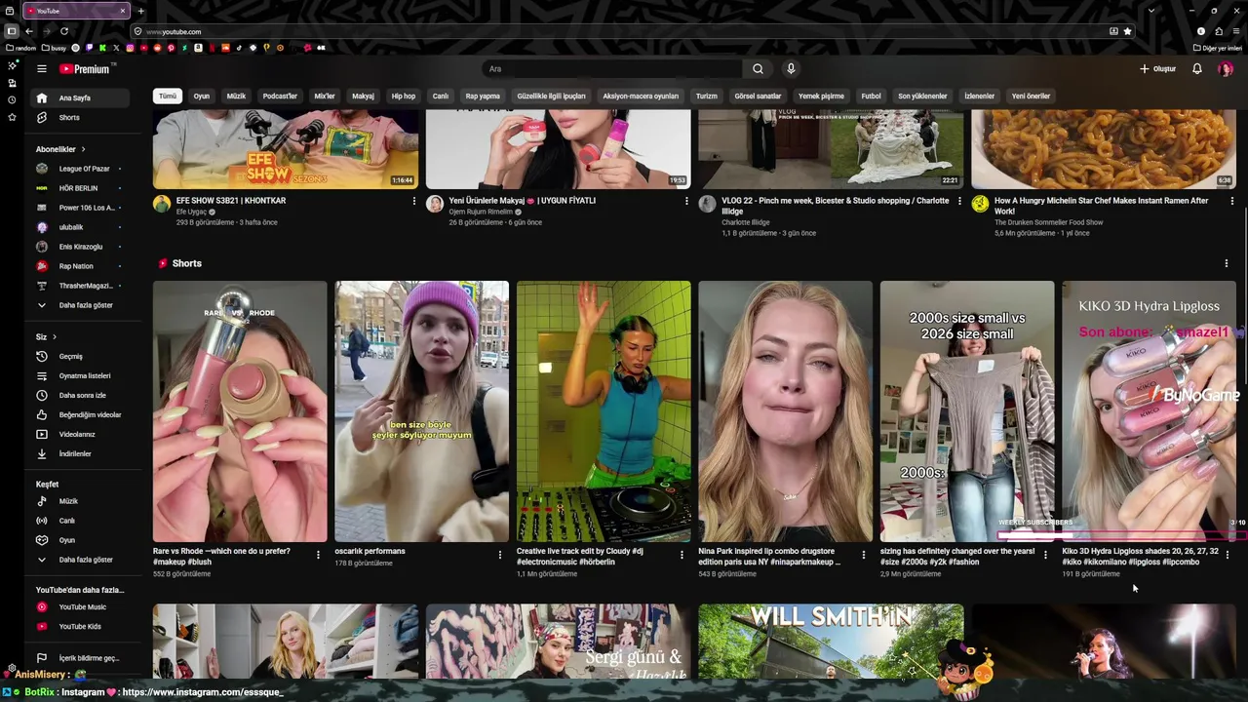Viewport: 1248px width, 702px height.
Task: Open Rap Nation channel subscription
Action: coord(82,266)
